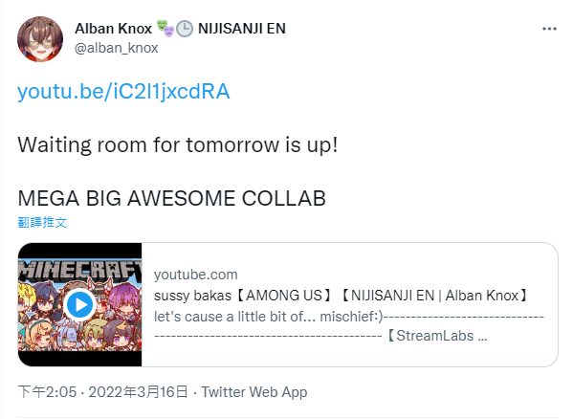
Task: Click the MINECRAFT logo in the thumbnail
Action: coord(79,271)
